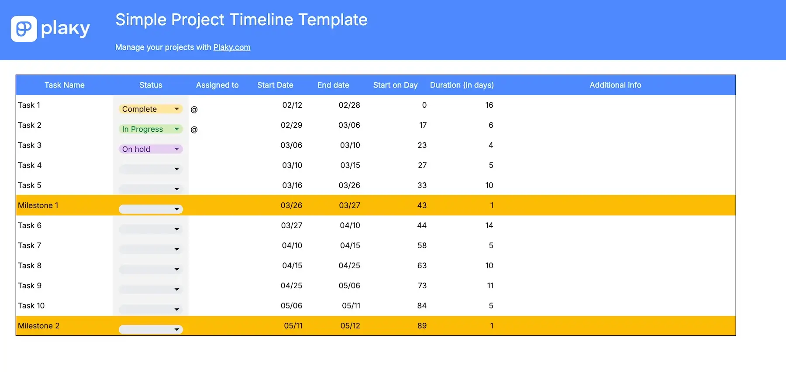
Task: Click the @ assignee cell for Task 2
Action: click(217, 126)
